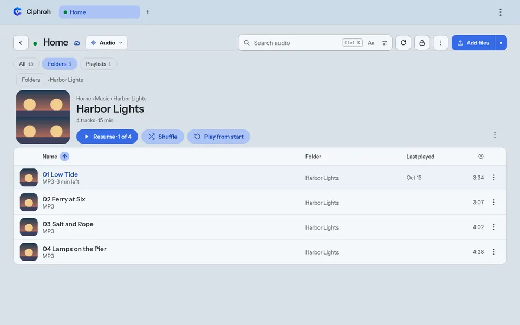Image resolution: width=520 pixels, height=325 pixels.
Task: Open more options for 01 Low Tide
Action: point(493,178)
